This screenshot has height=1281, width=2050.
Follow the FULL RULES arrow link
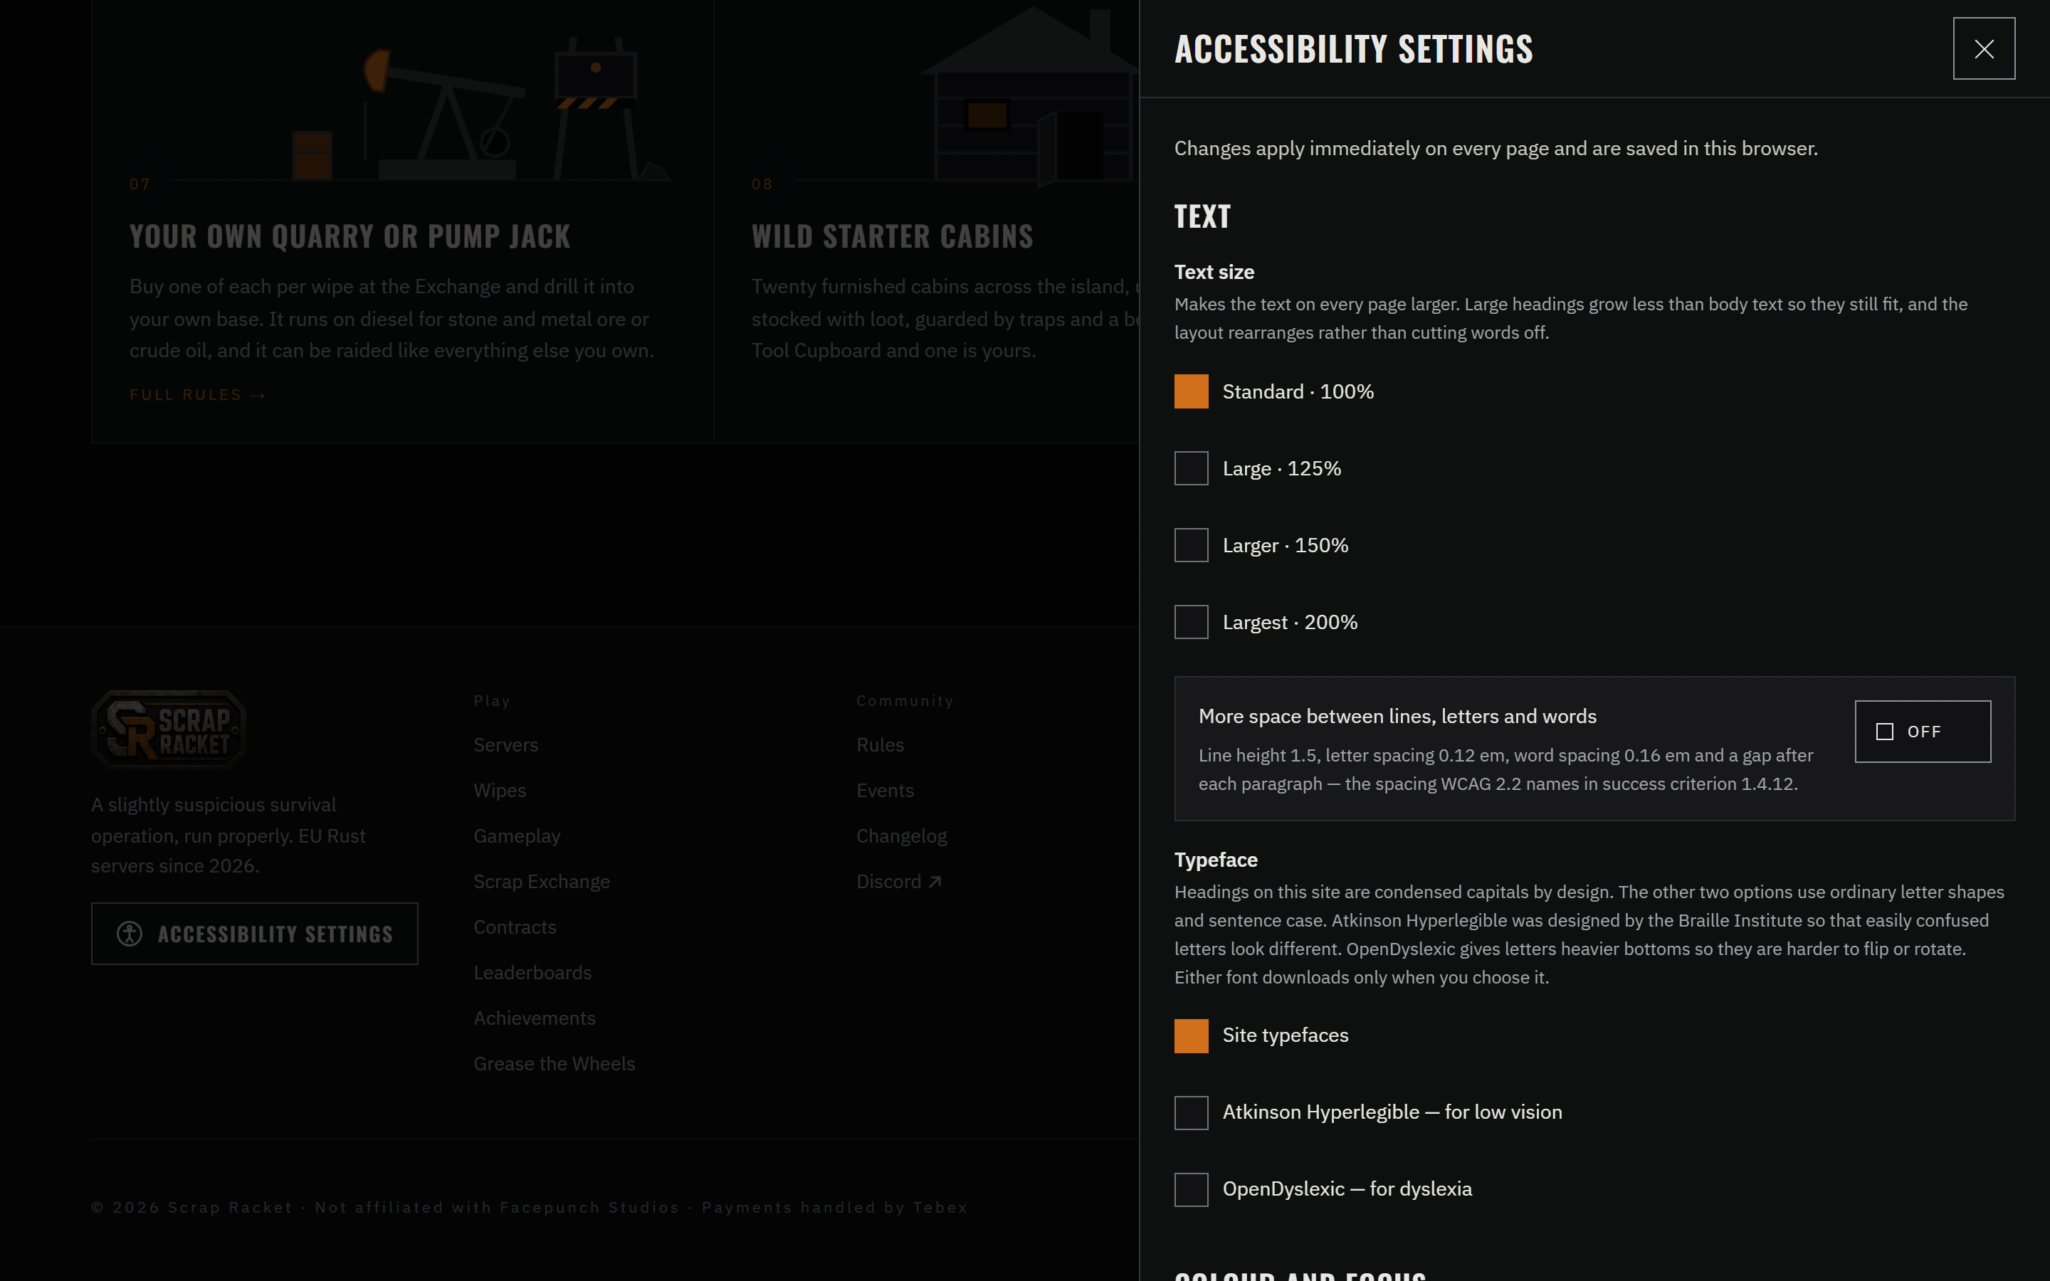point(197,395)
